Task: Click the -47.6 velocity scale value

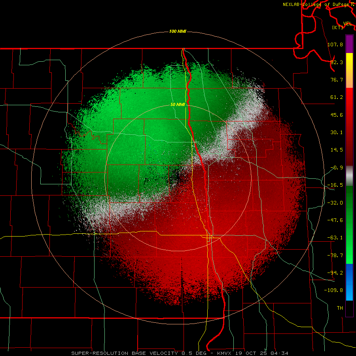Action: pos(335,220)
